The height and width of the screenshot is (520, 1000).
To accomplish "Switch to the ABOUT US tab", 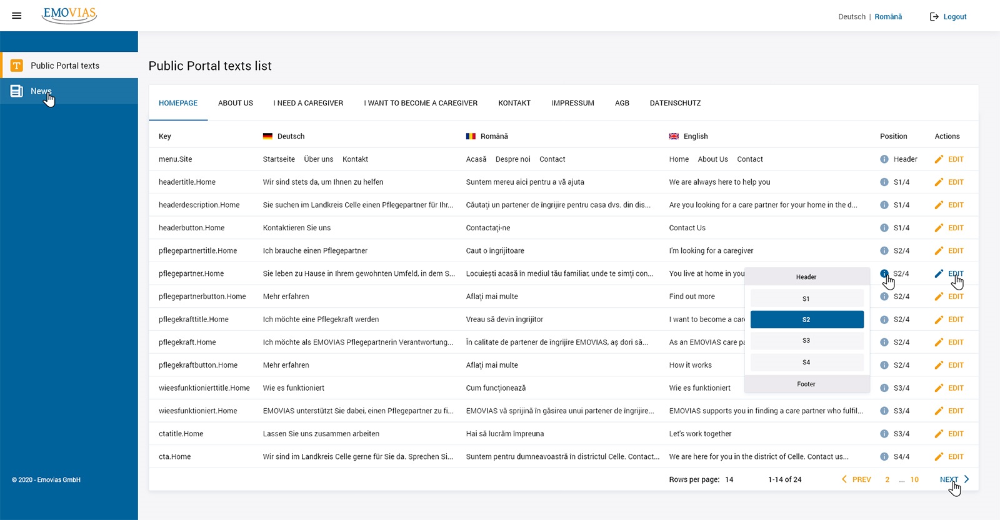I will pyautogui.click(x=236, y=103).
